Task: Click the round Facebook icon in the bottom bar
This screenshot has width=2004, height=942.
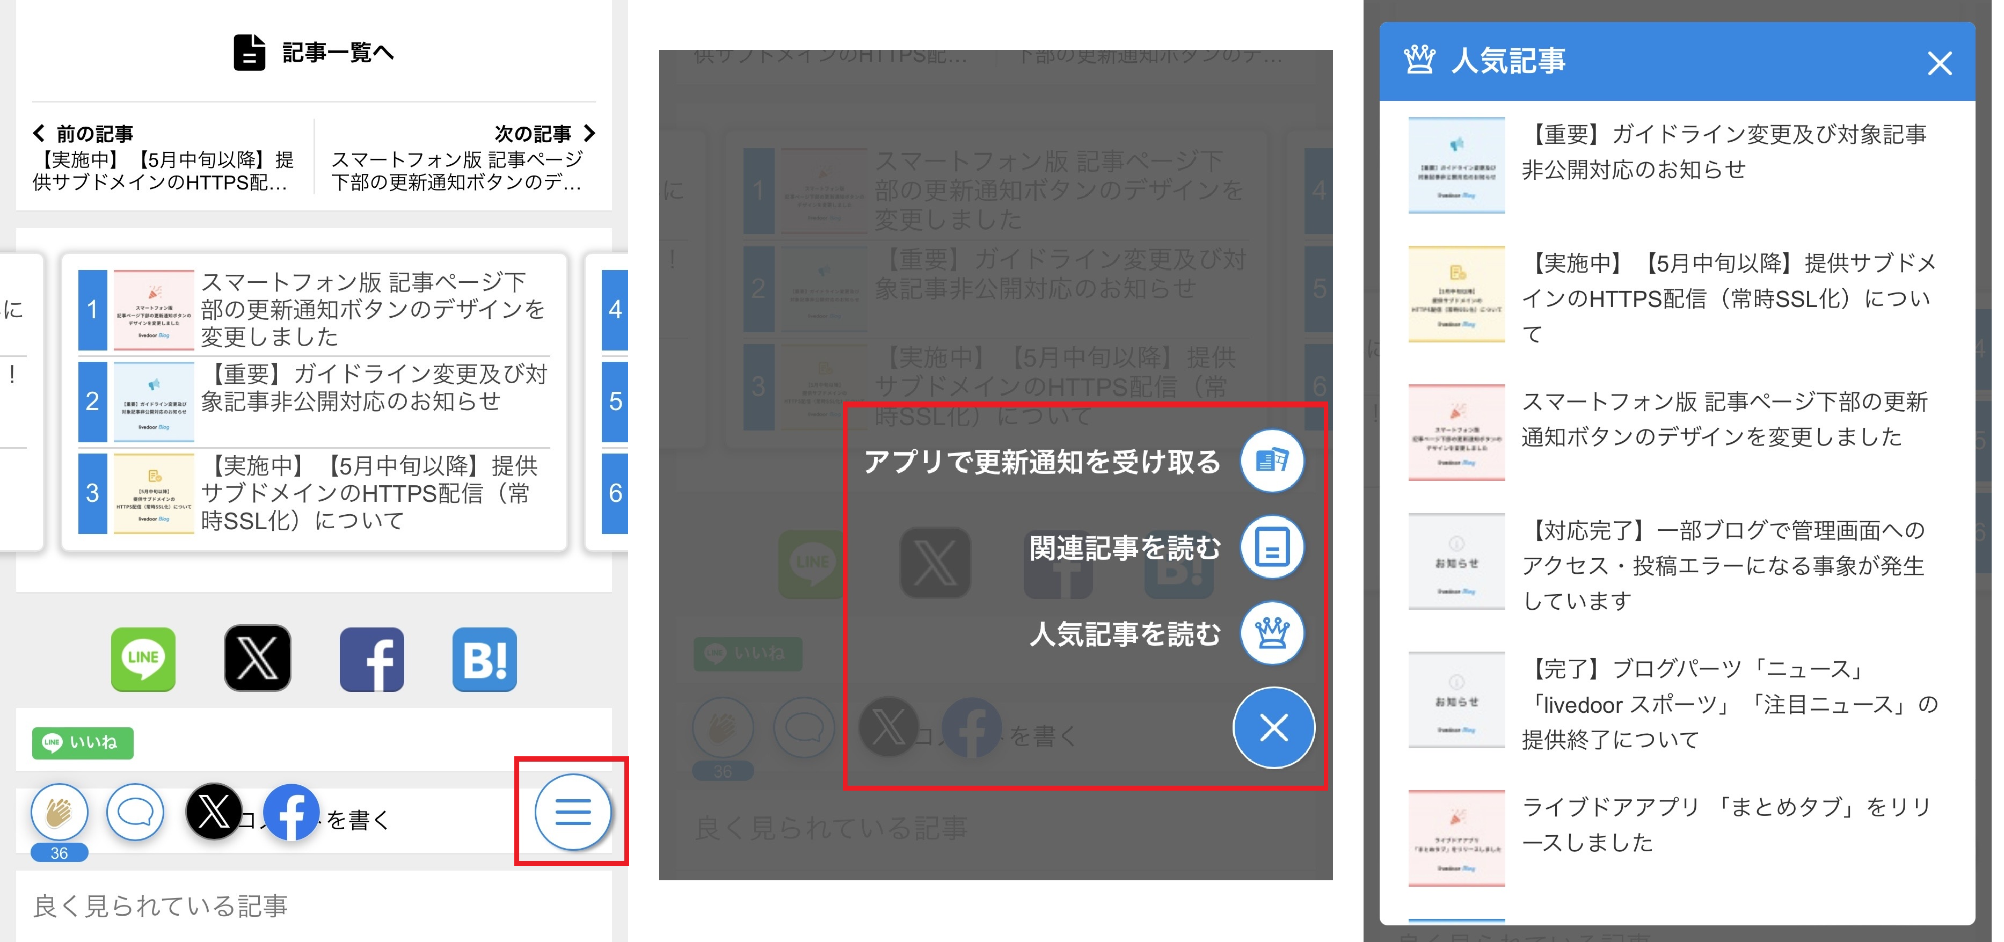Action: coord(291,812)
